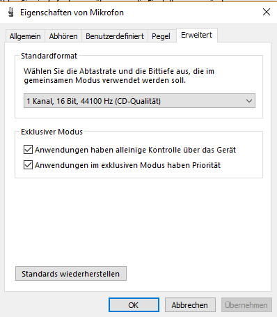Open the Abhören tab
Viewport: 277px width, 317px height.
tap(63, 36)
